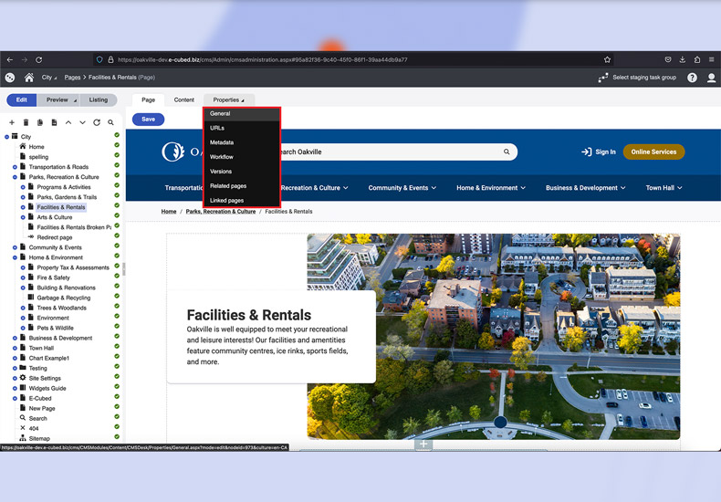Expand the Business & Development tree node
The width and height of the screenshot is (721, 502).
[15, 338]
